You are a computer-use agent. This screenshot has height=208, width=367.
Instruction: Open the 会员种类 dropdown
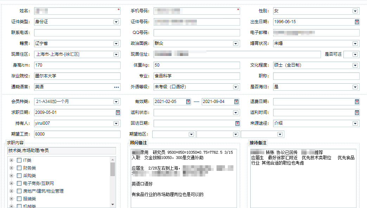click(116, 102)
